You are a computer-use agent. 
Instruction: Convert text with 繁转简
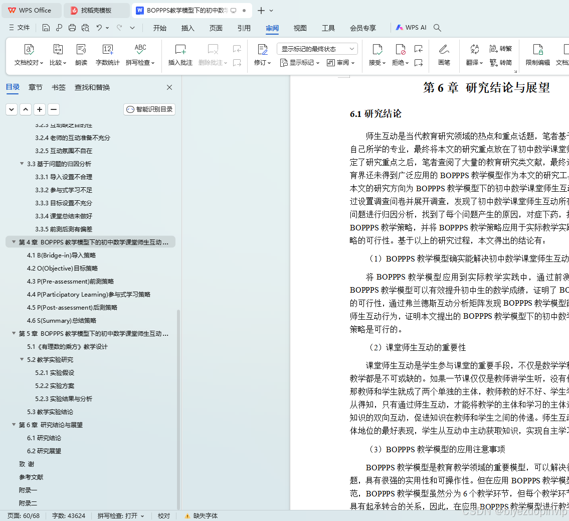tap(500, 63)
